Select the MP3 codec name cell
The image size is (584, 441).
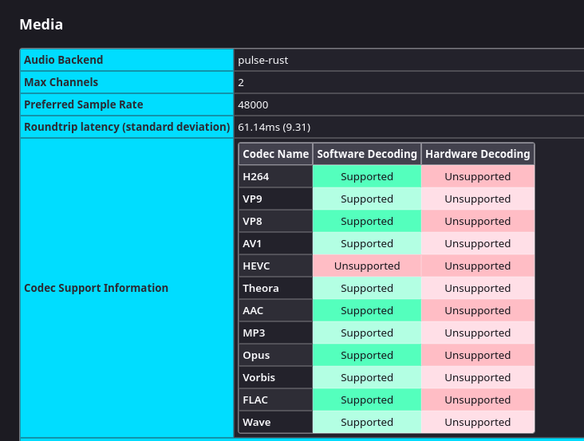click(x=275, y=333)
